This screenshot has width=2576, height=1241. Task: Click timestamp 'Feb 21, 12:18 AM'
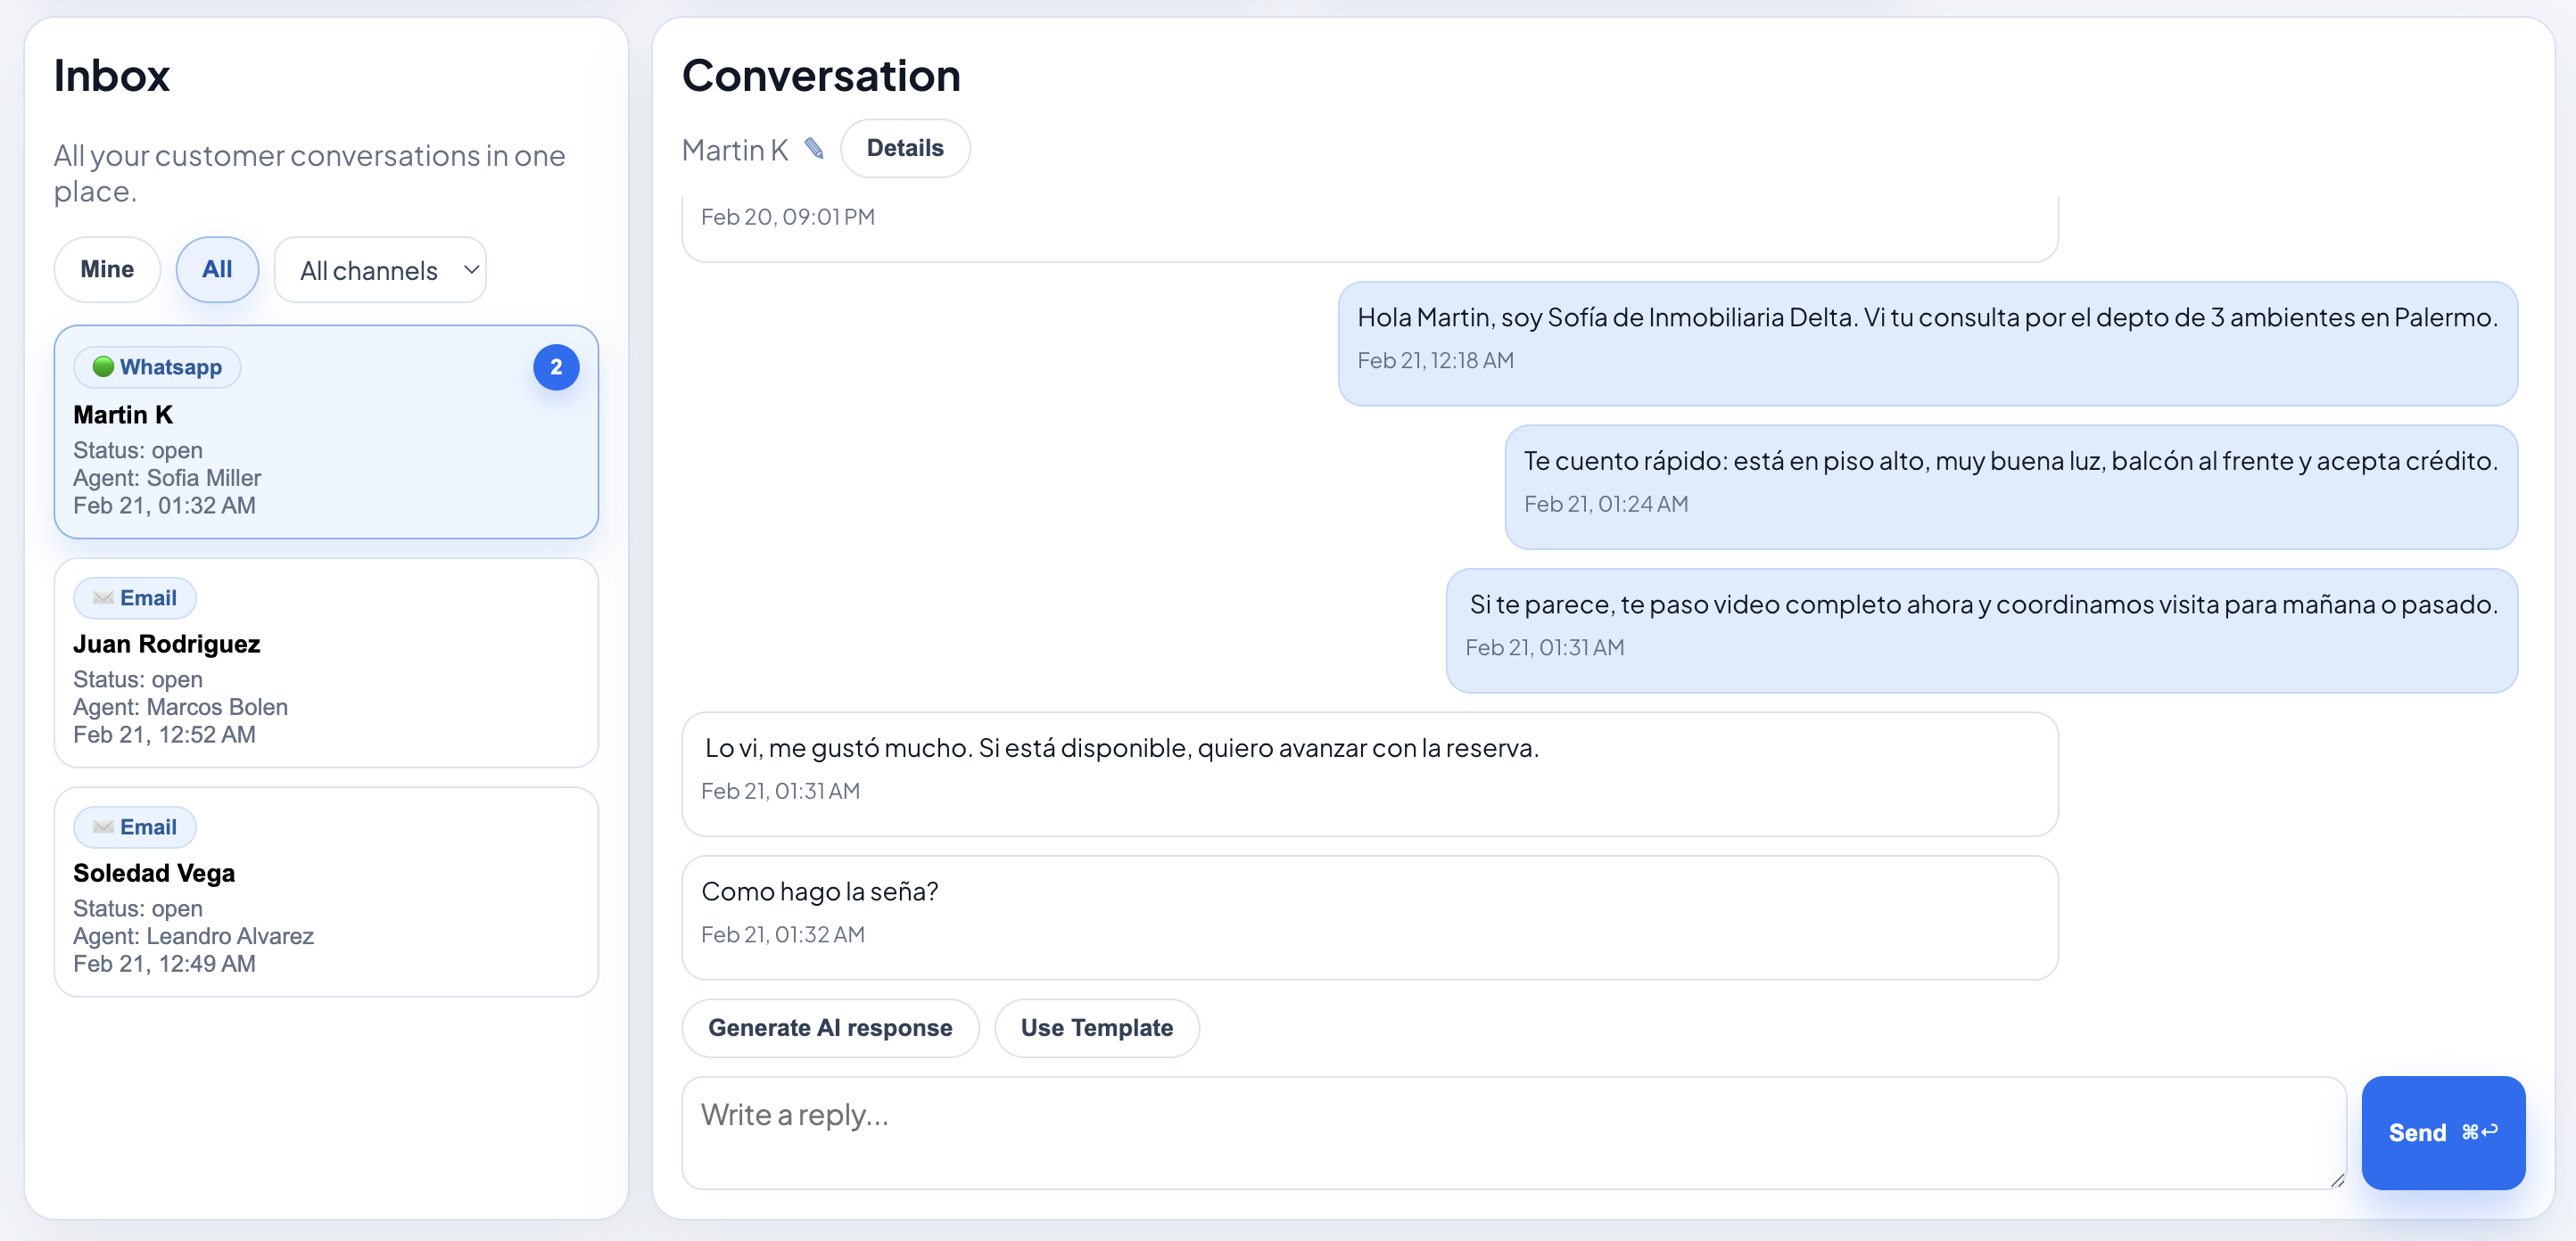click(1435, 359)
